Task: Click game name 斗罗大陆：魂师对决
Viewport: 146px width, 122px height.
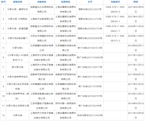Action: click(17, 9)
